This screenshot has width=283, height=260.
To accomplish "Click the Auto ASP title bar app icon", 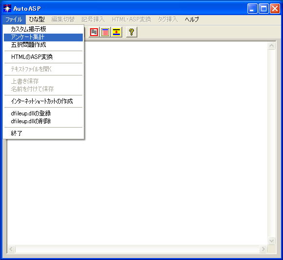I will [7, 8].
